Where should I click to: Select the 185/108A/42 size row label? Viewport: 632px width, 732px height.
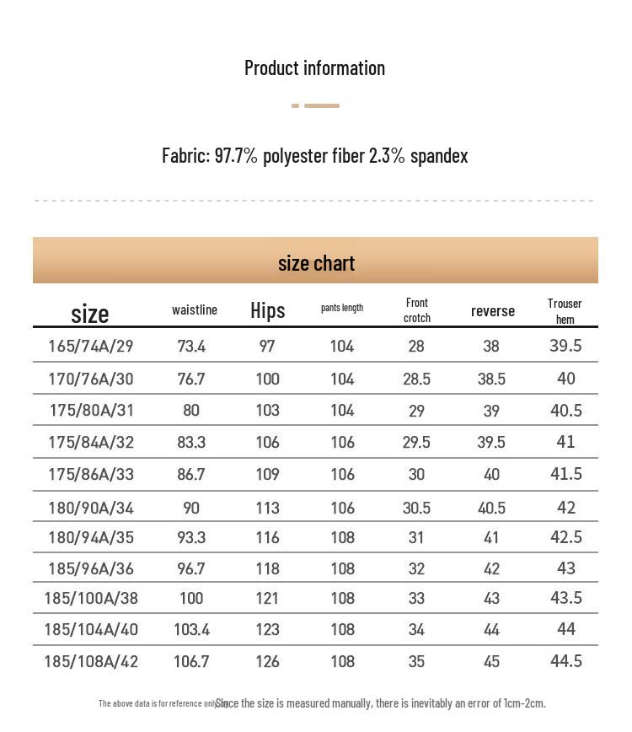coord(91,661)
